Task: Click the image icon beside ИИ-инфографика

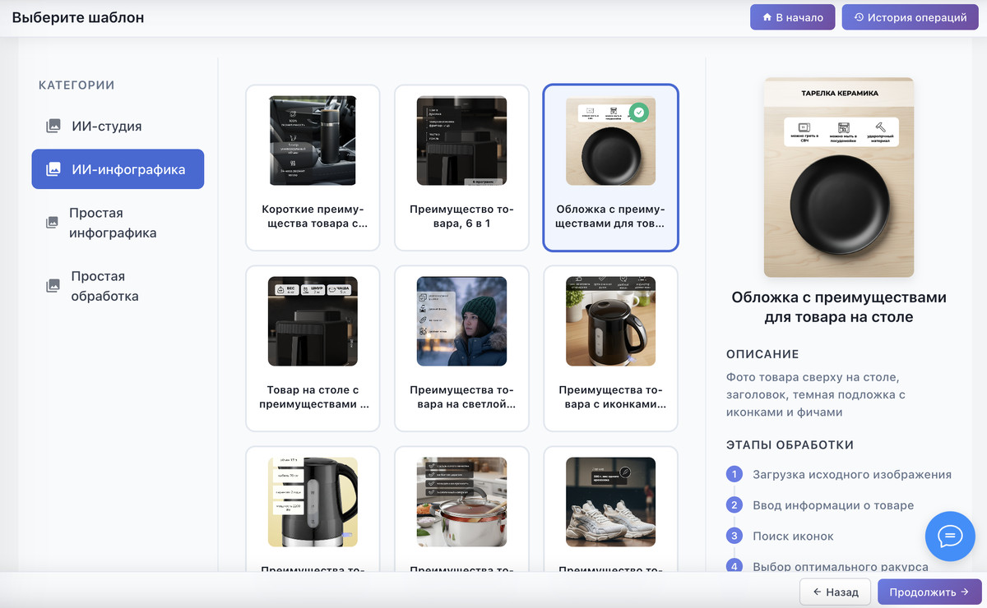Action: tap(53, 169)
